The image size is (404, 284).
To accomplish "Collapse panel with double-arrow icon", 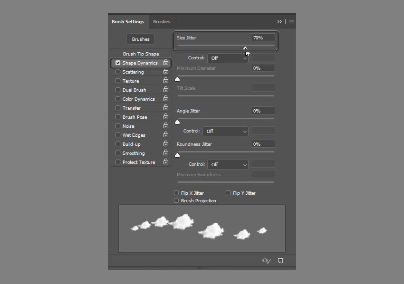I will point(280,22).
